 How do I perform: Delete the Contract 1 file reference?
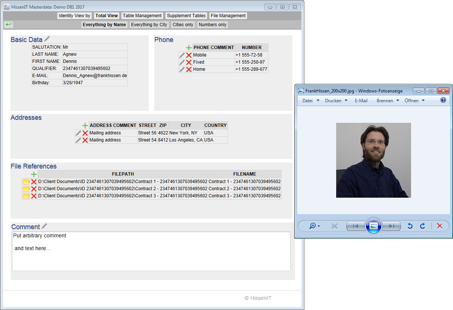[x=34, y=182]
